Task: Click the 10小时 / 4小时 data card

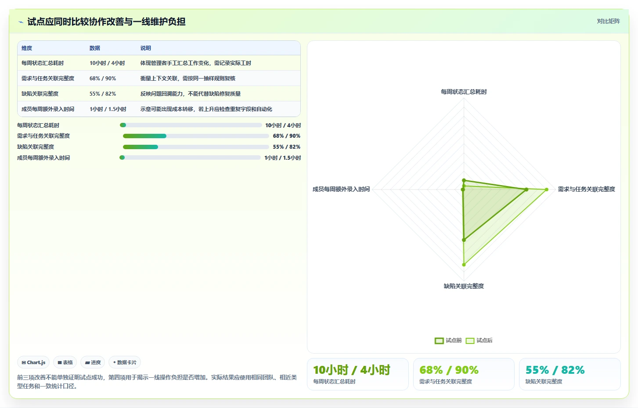Action: pos(358,374)
